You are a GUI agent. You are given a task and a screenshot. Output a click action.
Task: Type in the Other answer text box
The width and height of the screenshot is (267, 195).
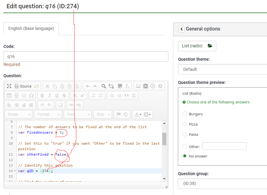click(x=224, y=146)
